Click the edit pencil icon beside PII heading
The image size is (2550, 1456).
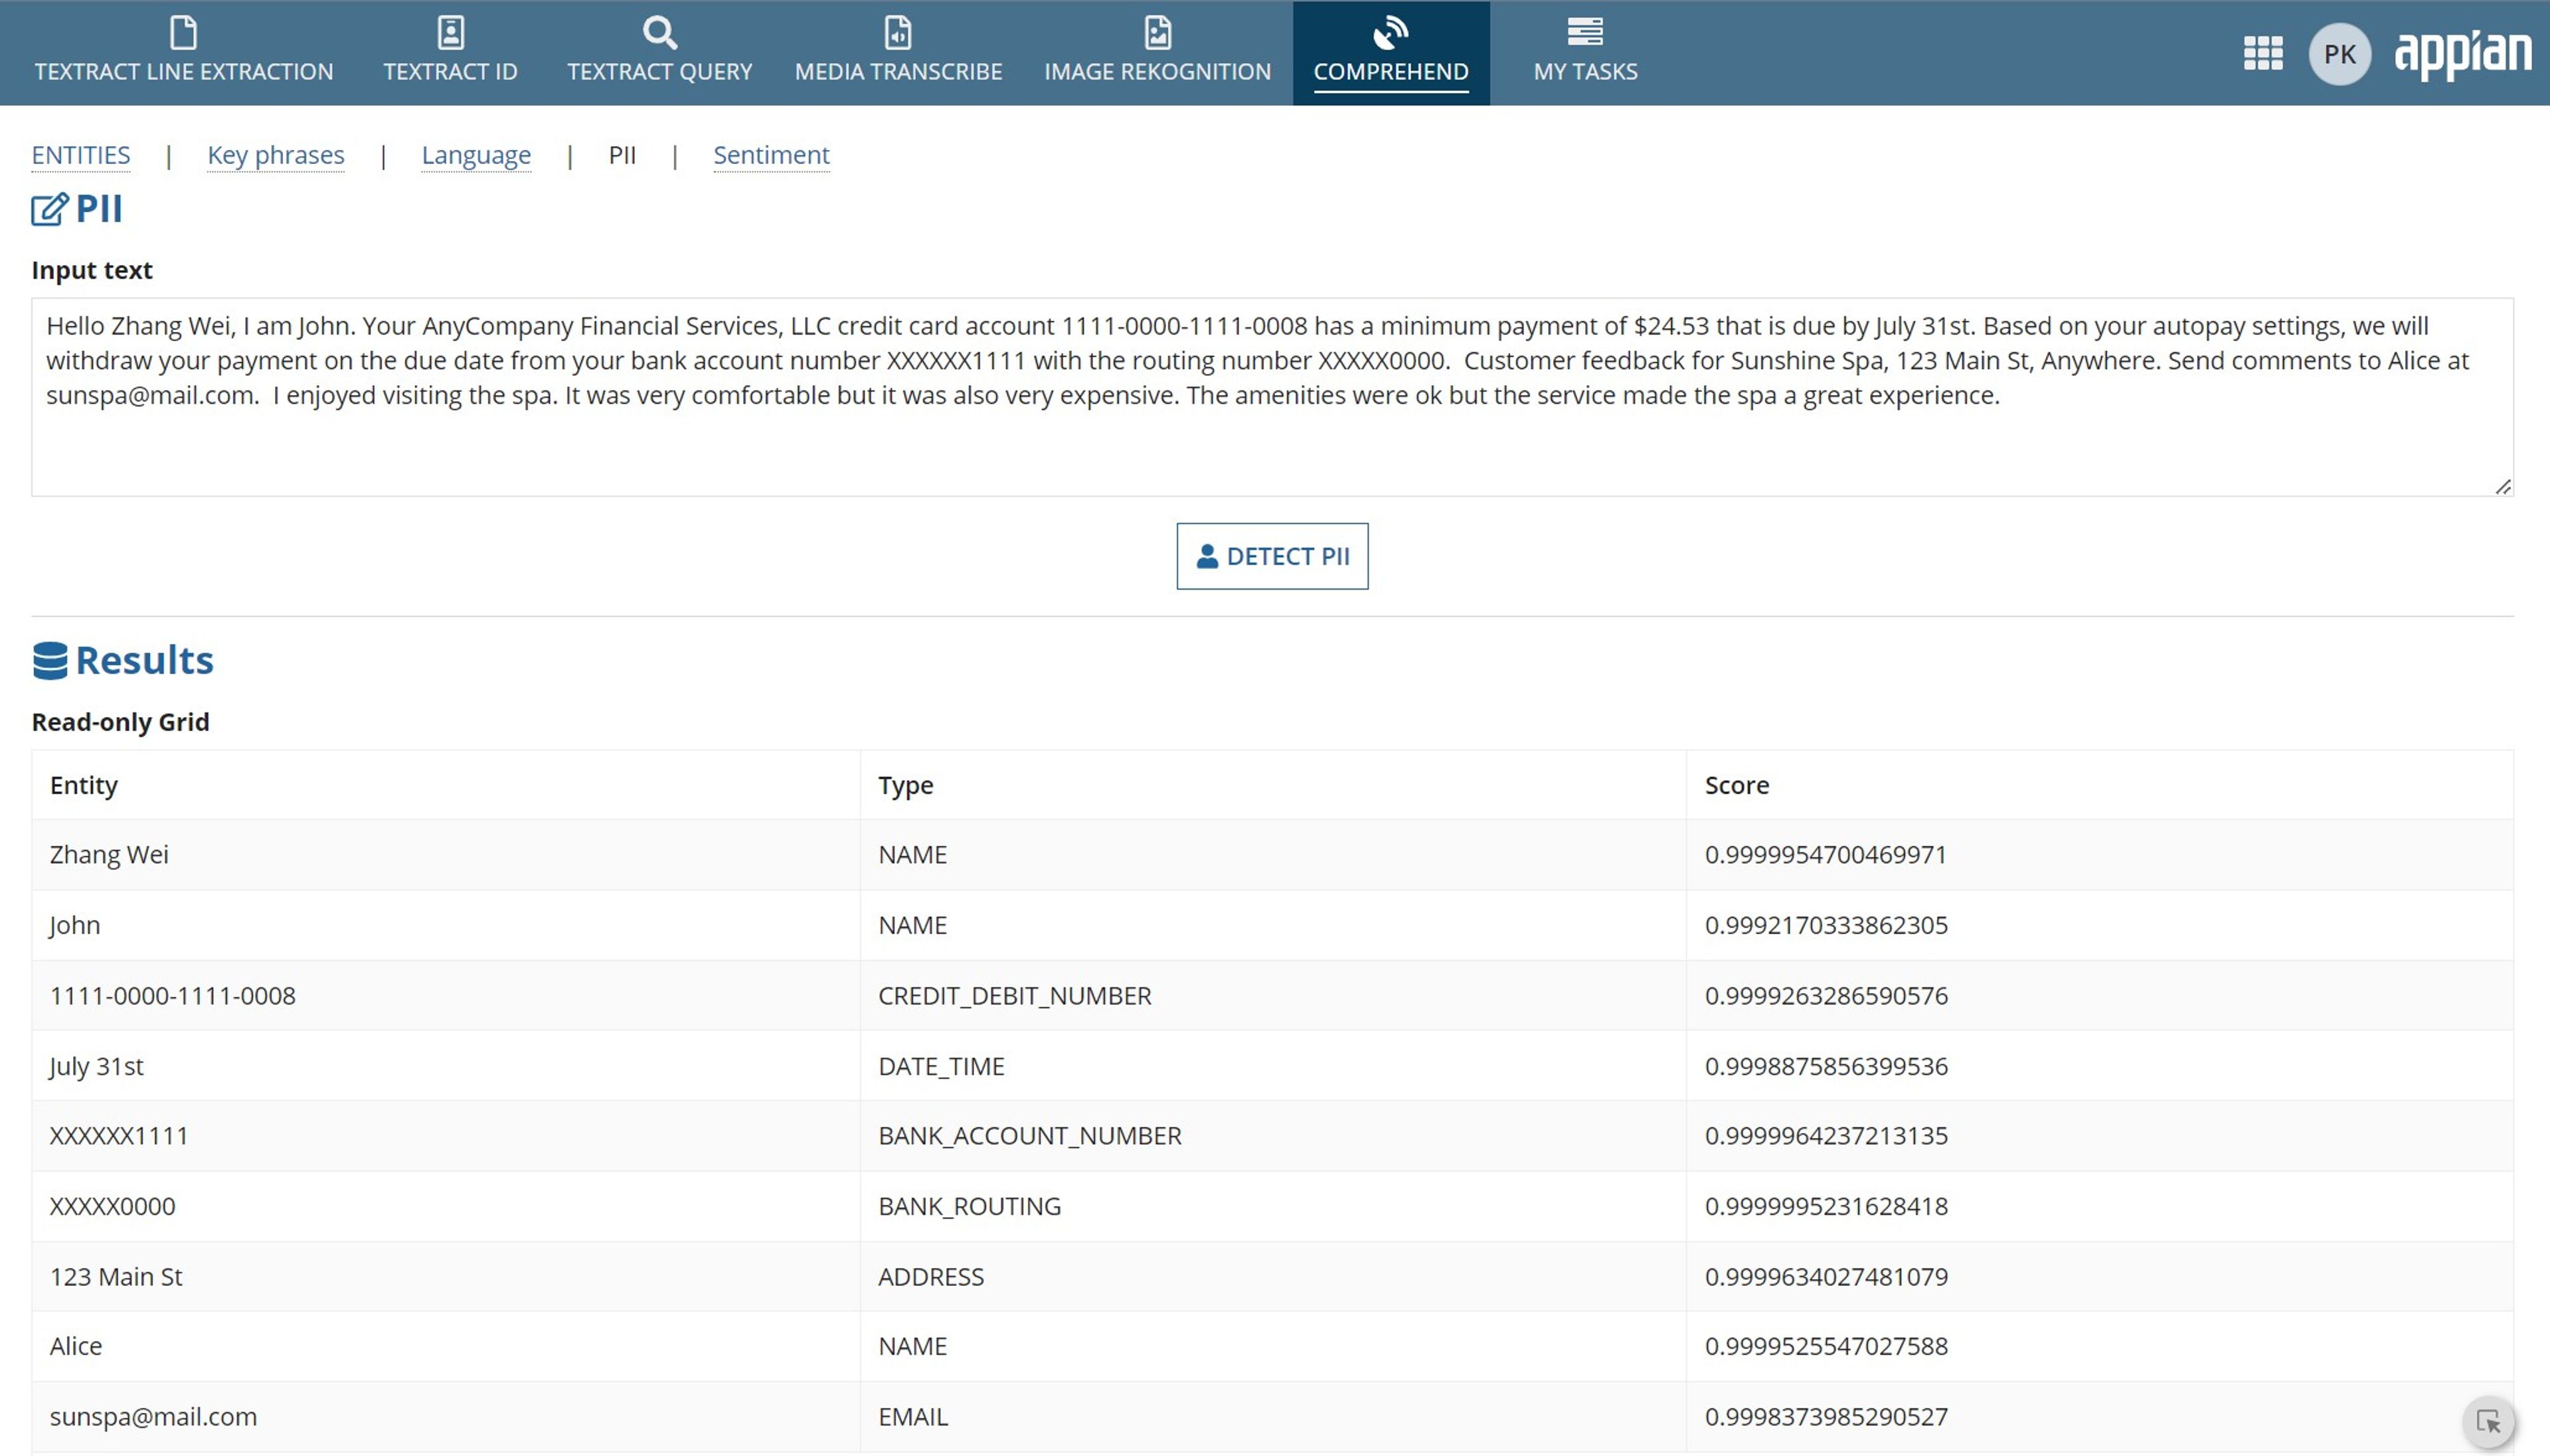click(x=49, y=209)
